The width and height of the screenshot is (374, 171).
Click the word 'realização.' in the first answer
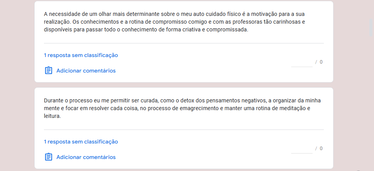point(57,22)
